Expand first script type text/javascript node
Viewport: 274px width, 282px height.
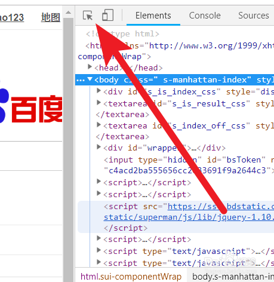click(98, 250)
